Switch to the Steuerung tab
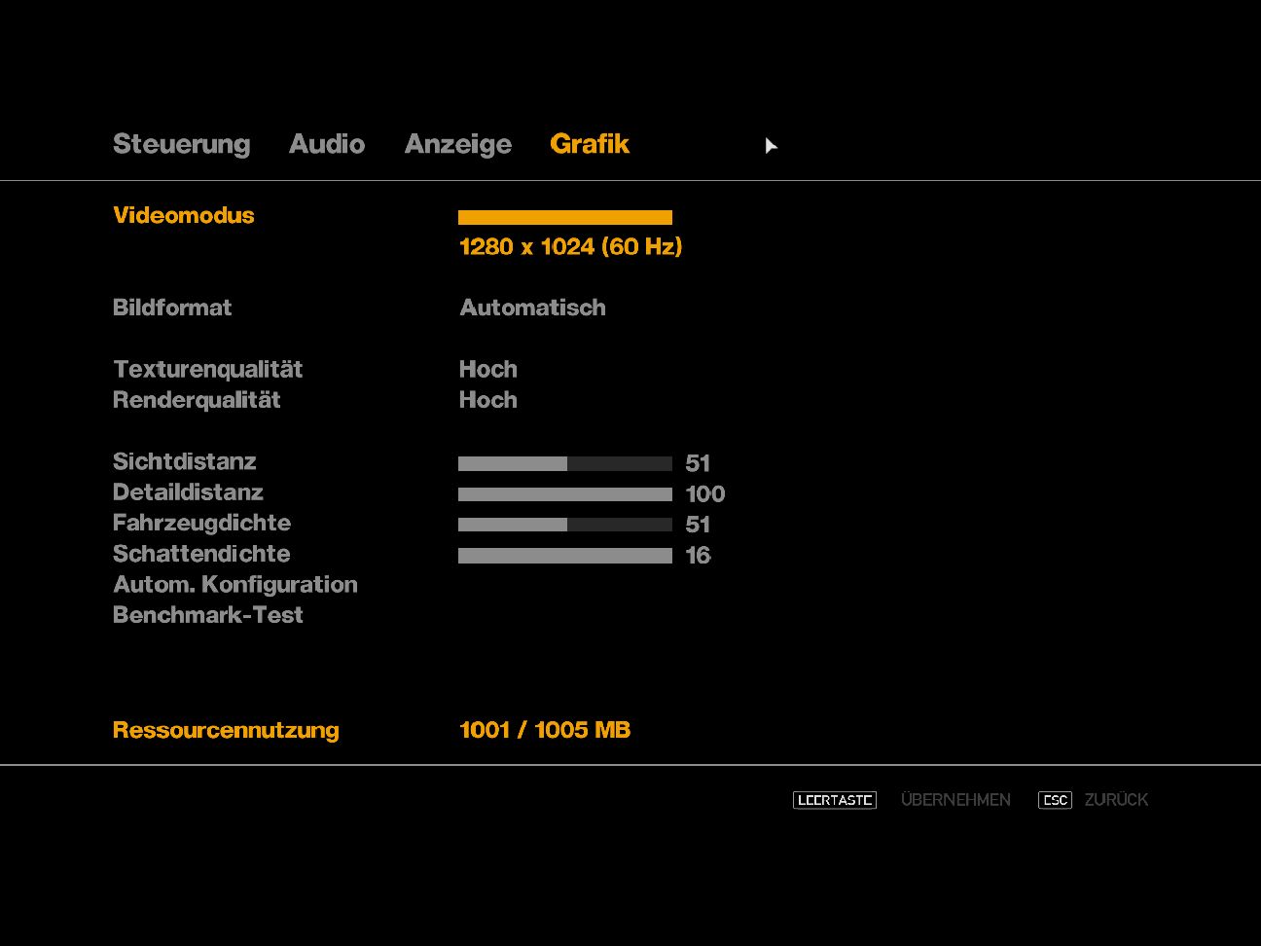 click(182, 144)
